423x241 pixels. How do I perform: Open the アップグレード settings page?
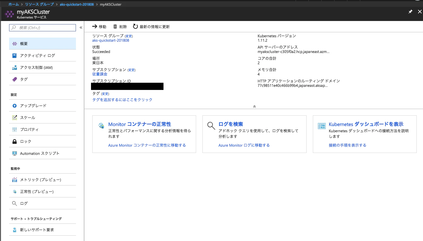(42, 106)
